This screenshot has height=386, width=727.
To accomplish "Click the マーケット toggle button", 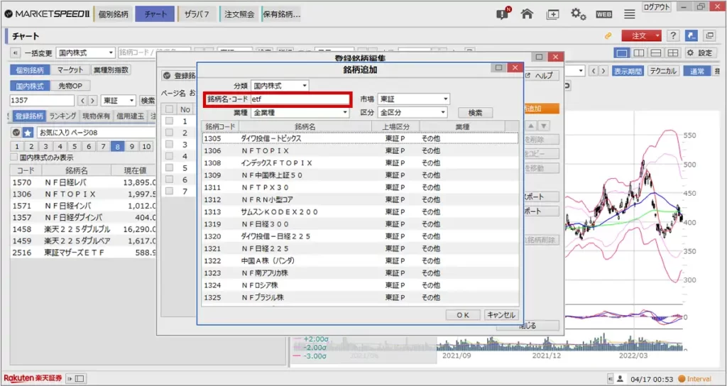I will pyautogui.click(x=70, y=70).
